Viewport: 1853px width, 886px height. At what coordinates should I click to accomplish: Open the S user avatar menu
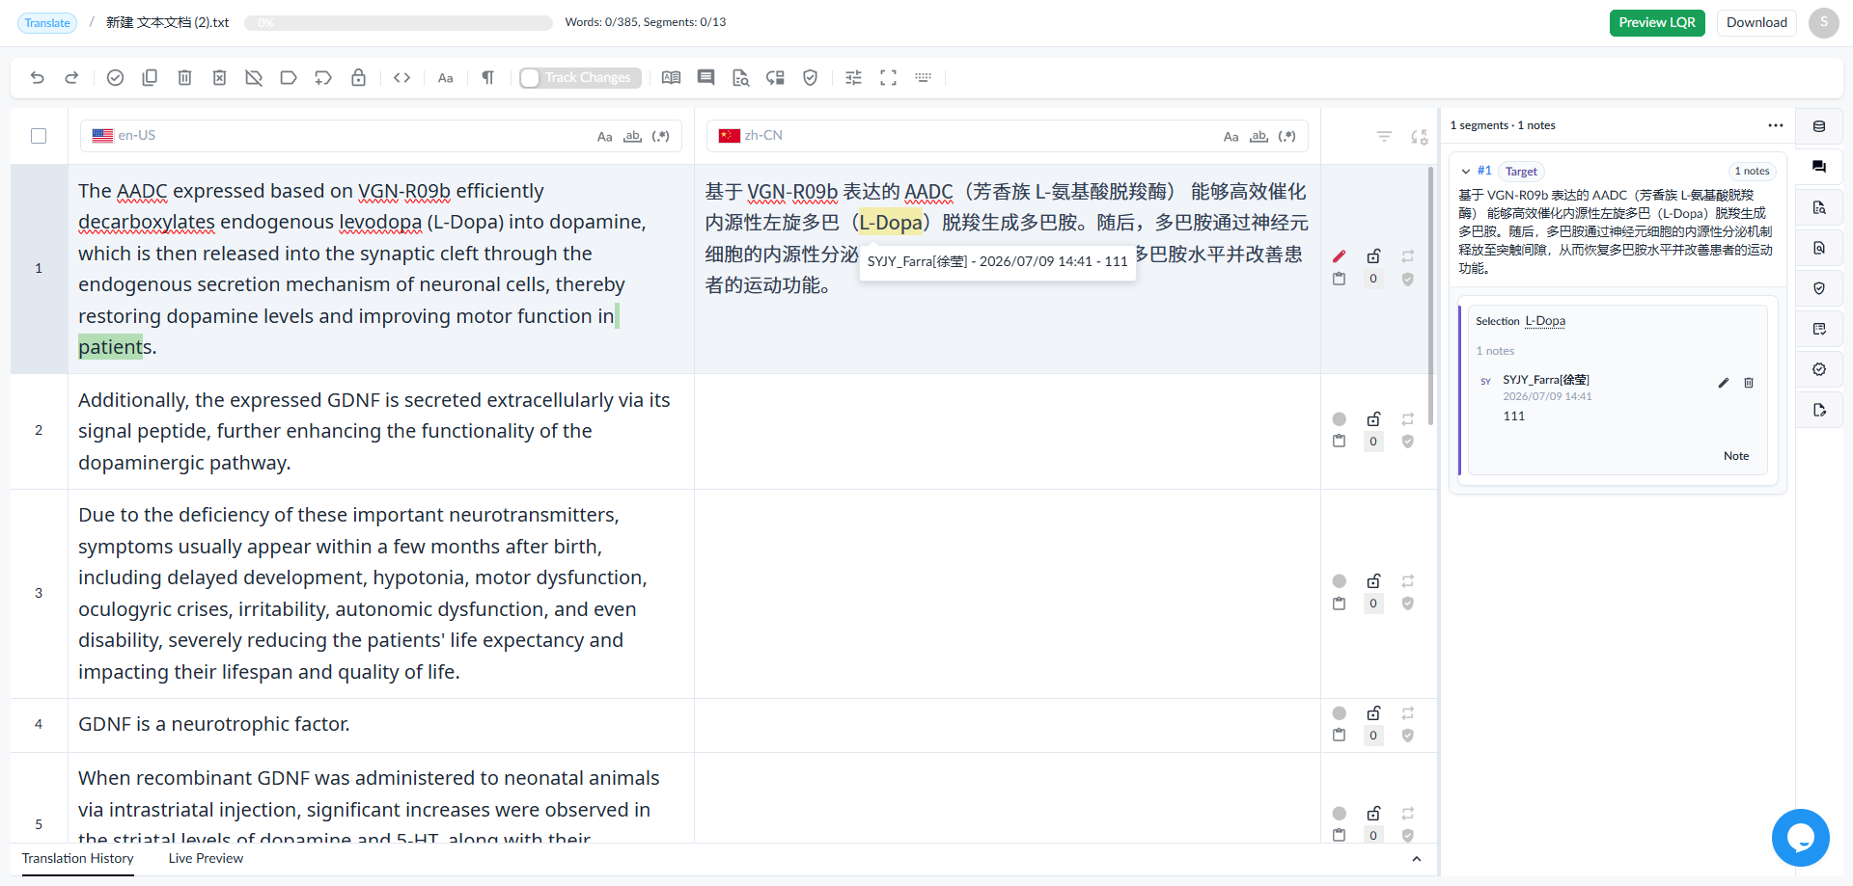pyautogui.click(x=1824, y=22)
